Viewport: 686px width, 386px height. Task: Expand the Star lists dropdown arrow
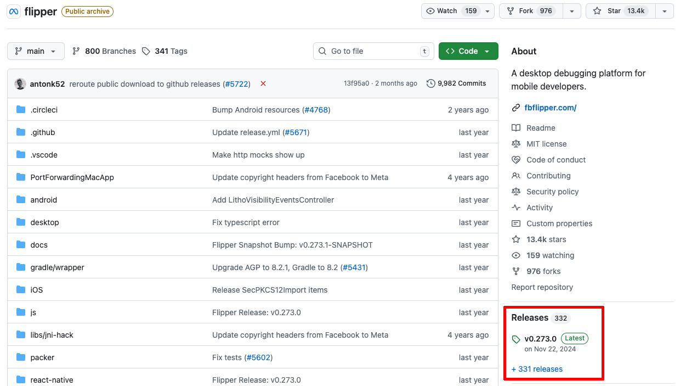click(665, 11)
